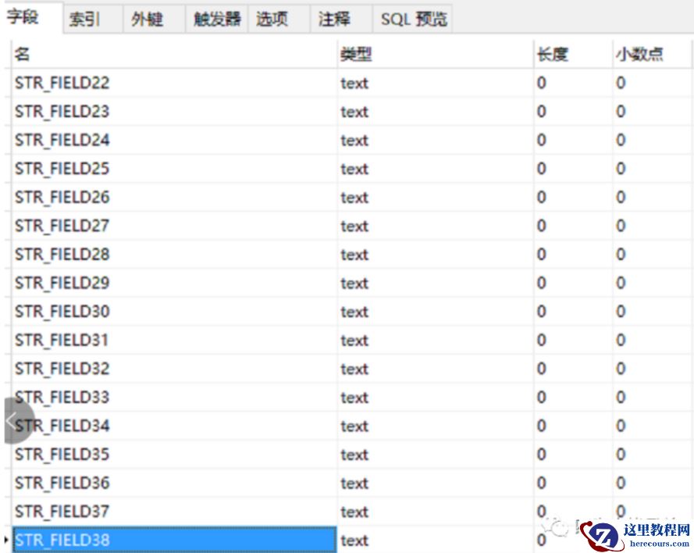
Task: Show the SQL 预览 tab
Action: [x=412, y=19]
